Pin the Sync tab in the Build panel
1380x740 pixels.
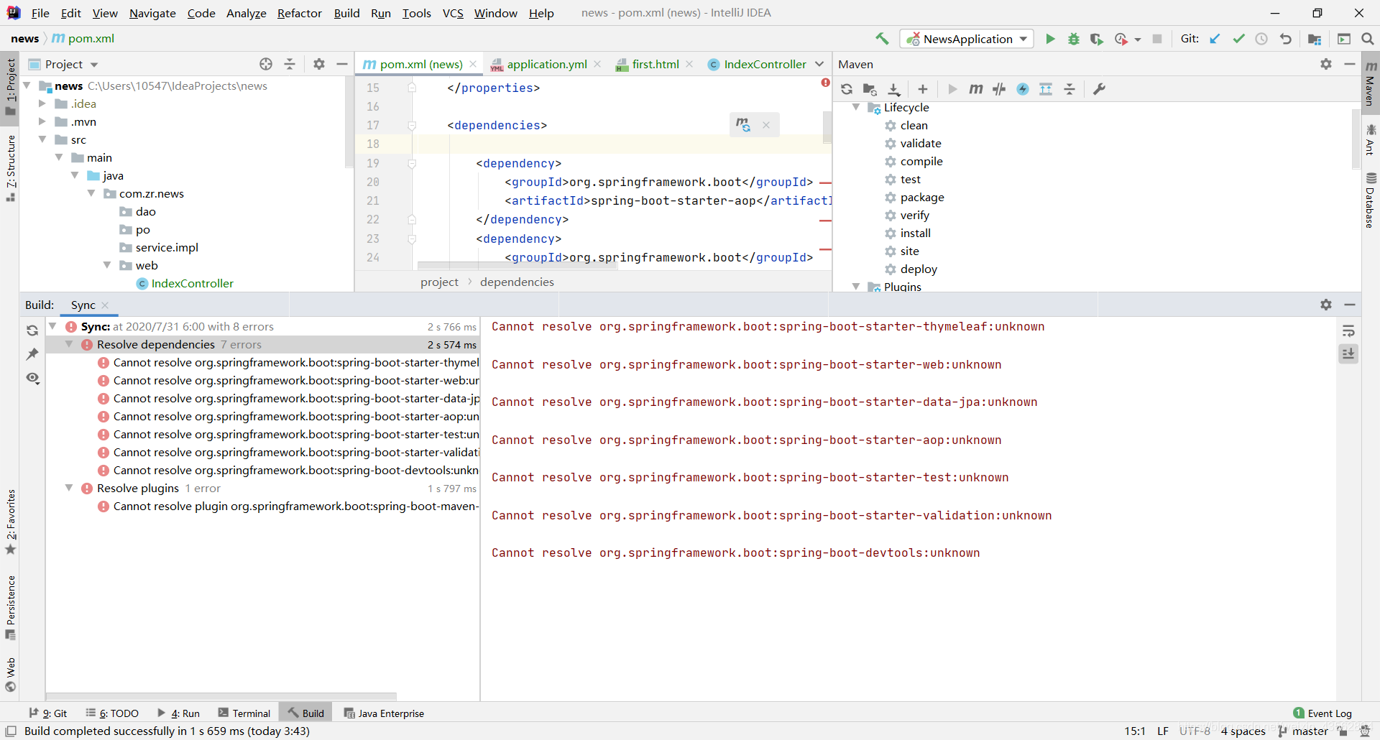(32, 353)
